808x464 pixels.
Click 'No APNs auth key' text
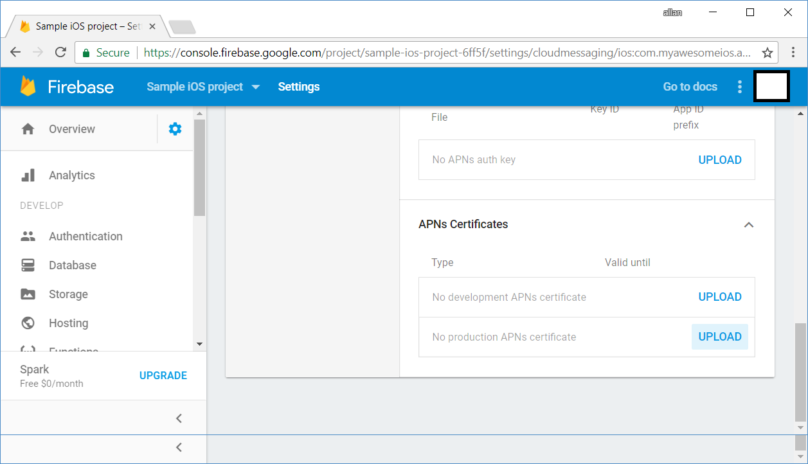[x=474, y=159]
